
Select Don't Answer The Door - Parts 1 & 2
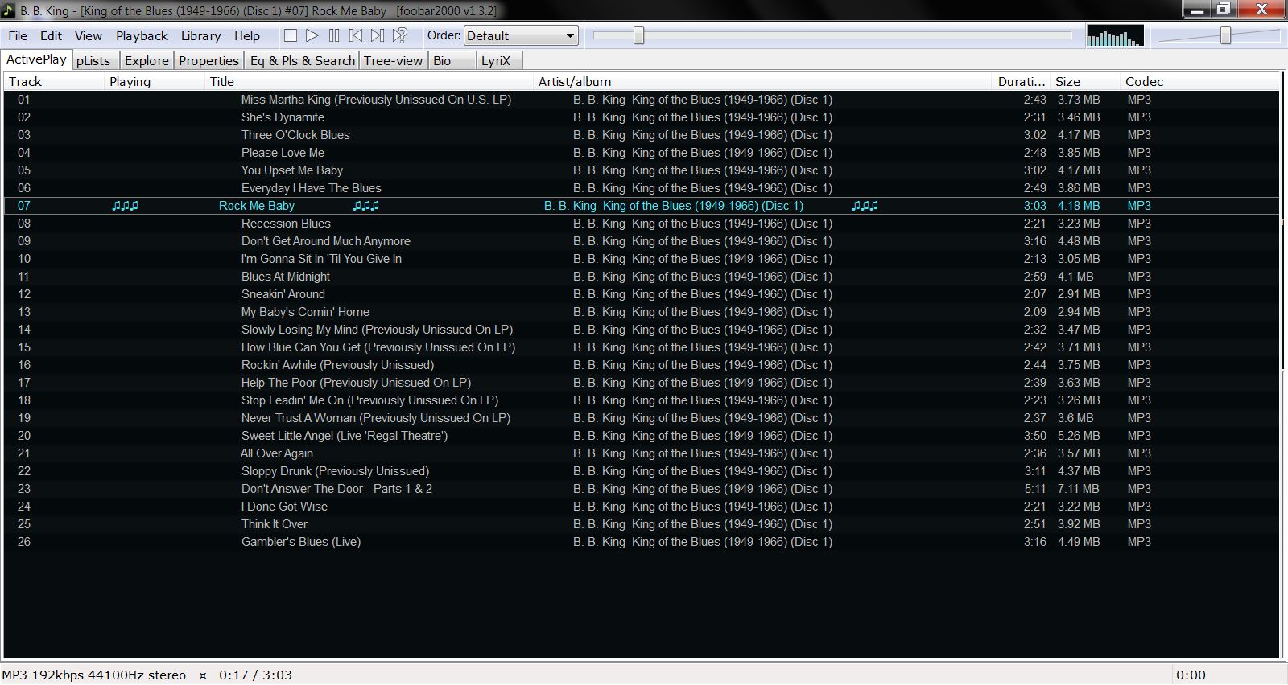point(641,489)
